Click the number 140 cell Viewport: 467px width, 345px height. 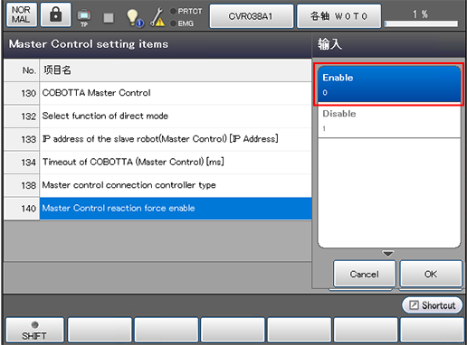tap(22, 209)
